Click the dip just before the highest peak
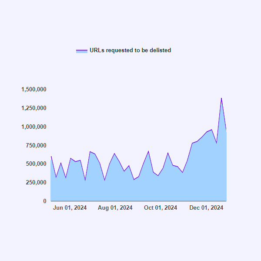The width and height of the screenshot is (261, 261). point(216,143)
